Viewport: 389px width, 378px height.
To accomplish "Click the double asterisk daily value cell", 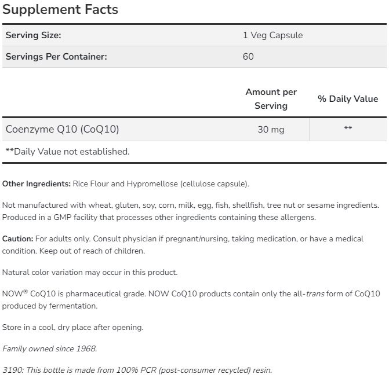I will point(348,129).
